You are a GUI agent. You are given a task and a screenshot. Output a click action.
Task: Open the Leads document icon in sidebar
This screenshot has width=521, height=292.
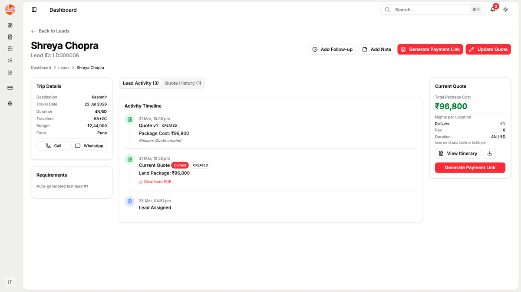pyautogui.click(x=10, y=37)
